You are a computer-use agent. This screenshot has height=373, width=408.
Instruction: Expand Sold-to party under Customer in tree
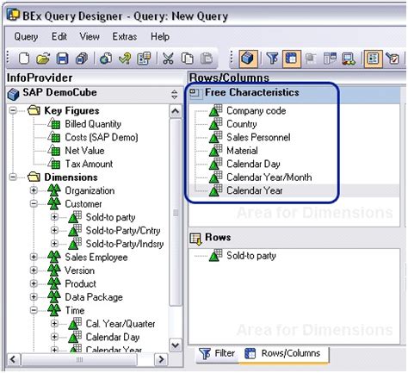click(x=54, y=217)
